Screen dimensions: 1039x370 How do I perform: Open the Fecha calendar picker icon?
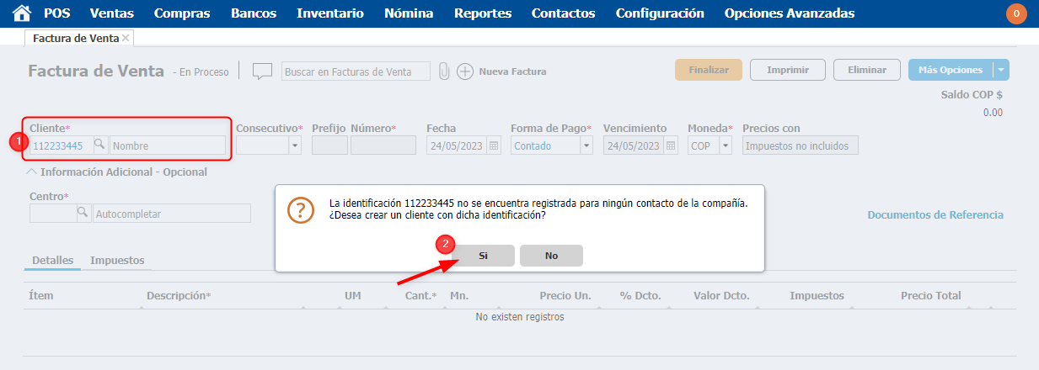494,145
